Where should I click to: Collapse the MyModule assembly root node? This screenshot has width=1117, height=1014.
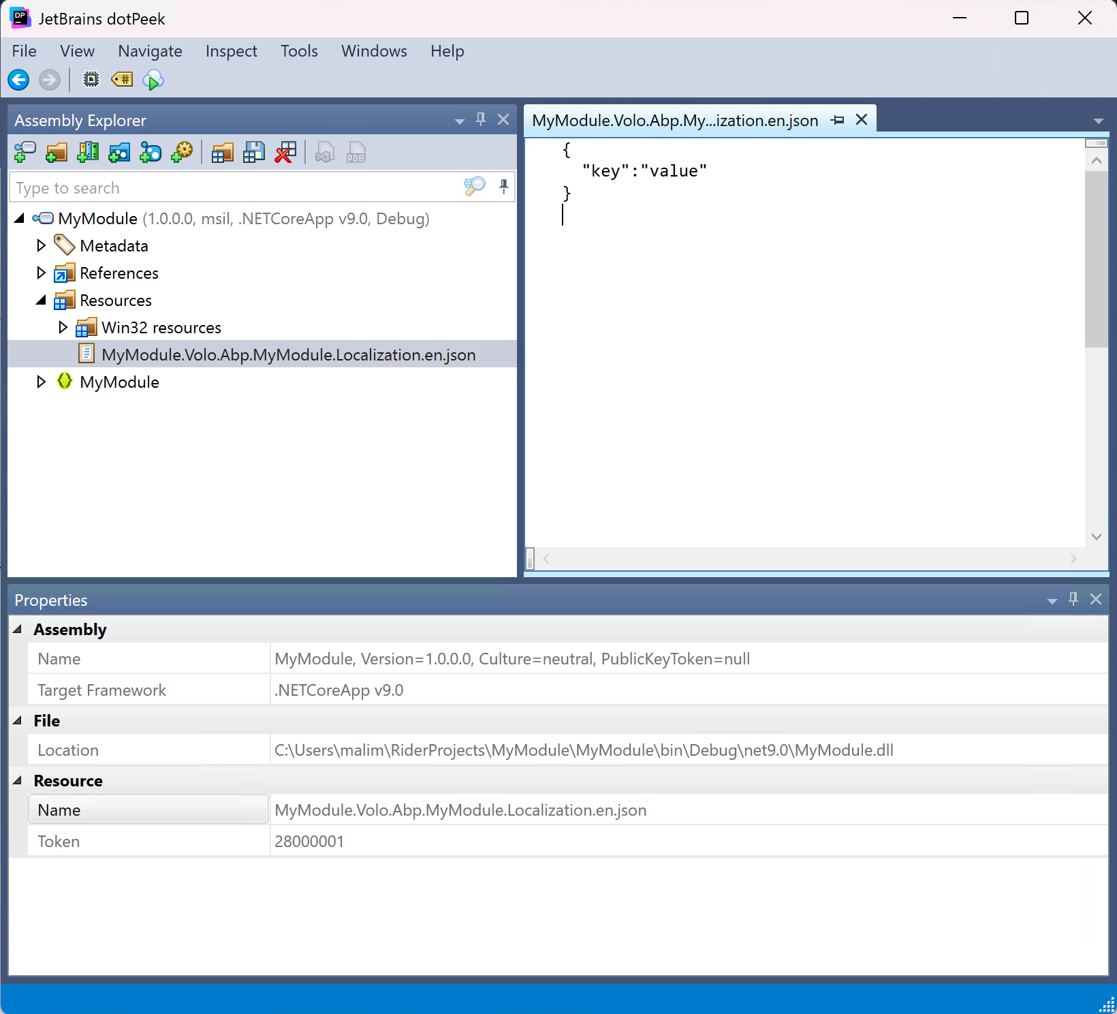19,218
